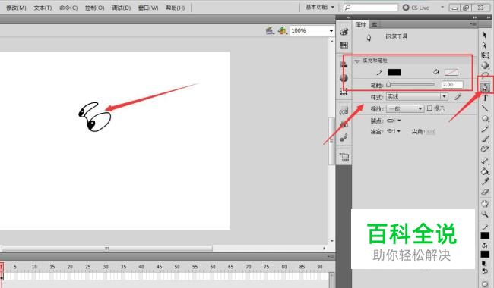This screenshot has width=494, height=288.
Task: Toggle the 提示 hinting checkbox
Action: [429, 108]
